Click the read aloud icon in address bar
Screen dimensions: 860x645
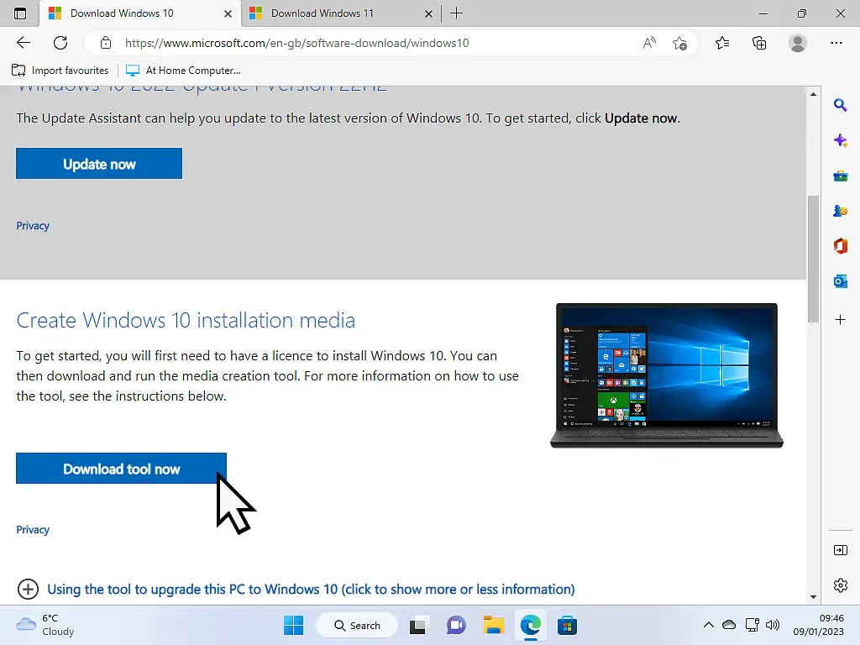click(649, 43)
